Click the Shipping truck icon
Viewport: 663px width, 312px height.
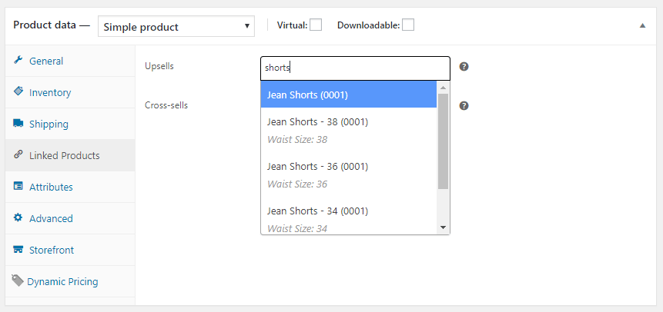coord(18,123)
